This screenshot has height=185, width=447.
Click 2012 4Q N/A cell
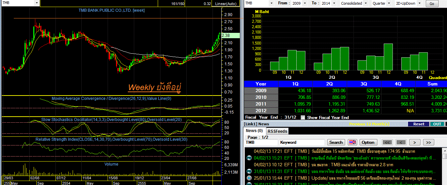click(x=399, y=111)
